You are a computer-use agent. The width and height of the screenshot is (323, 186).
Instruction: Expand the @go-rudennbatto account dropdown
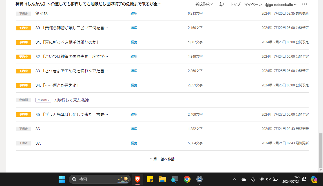click(x=281, y=5)
